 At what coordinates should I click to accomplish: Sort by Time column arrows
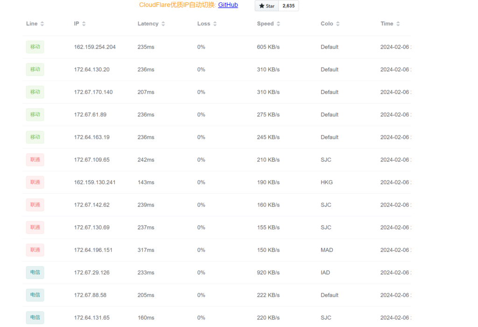pyautogui.click(x=398, y=24)
